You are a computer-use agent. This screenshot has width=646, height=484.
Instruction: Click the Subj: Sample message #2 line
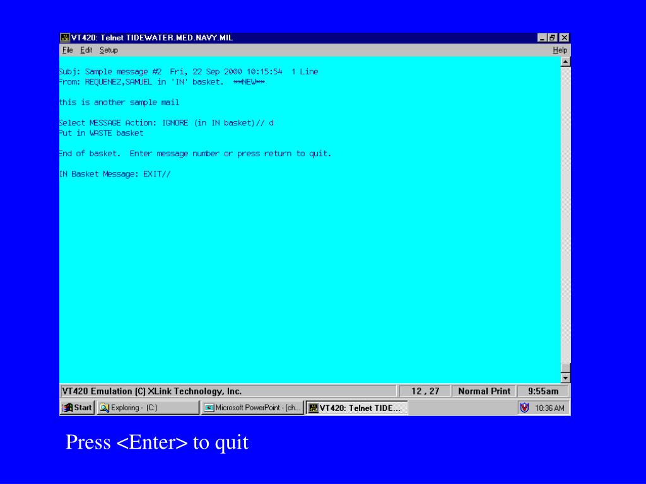pyautogui.click(x=189, y=72)
